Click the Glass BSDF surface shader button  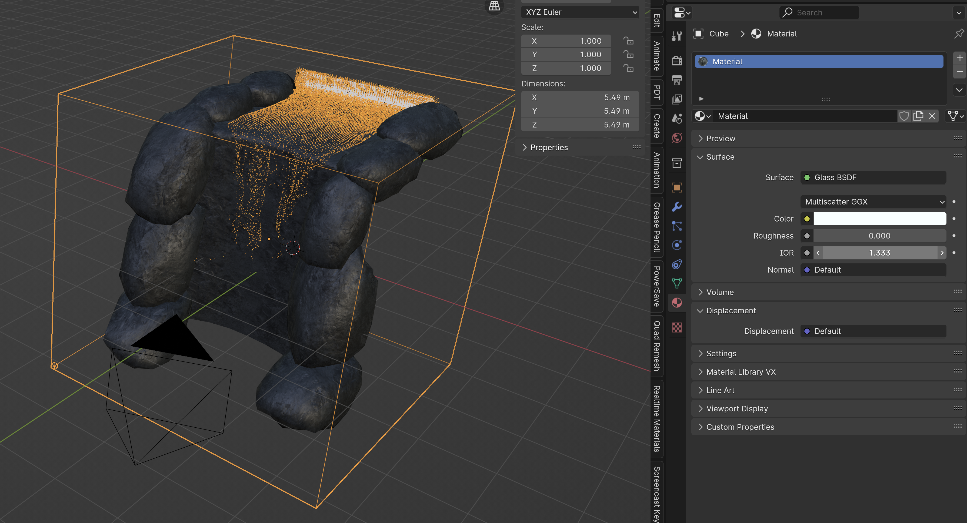coord(873,177)
